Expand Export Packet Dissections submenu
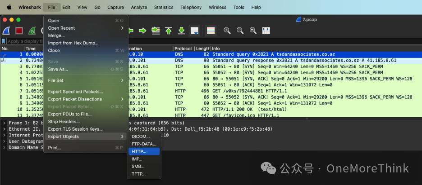Image resolution: width=422 pixels, height=185 pixels. 86,99
